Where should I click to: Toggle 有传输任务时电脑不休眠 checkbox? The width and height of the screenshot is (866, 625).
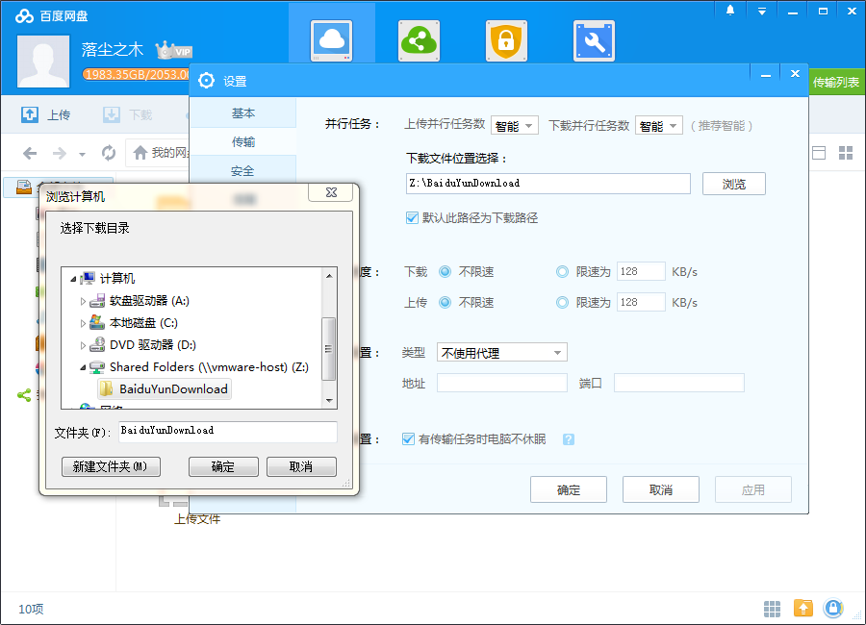[409, 438]
